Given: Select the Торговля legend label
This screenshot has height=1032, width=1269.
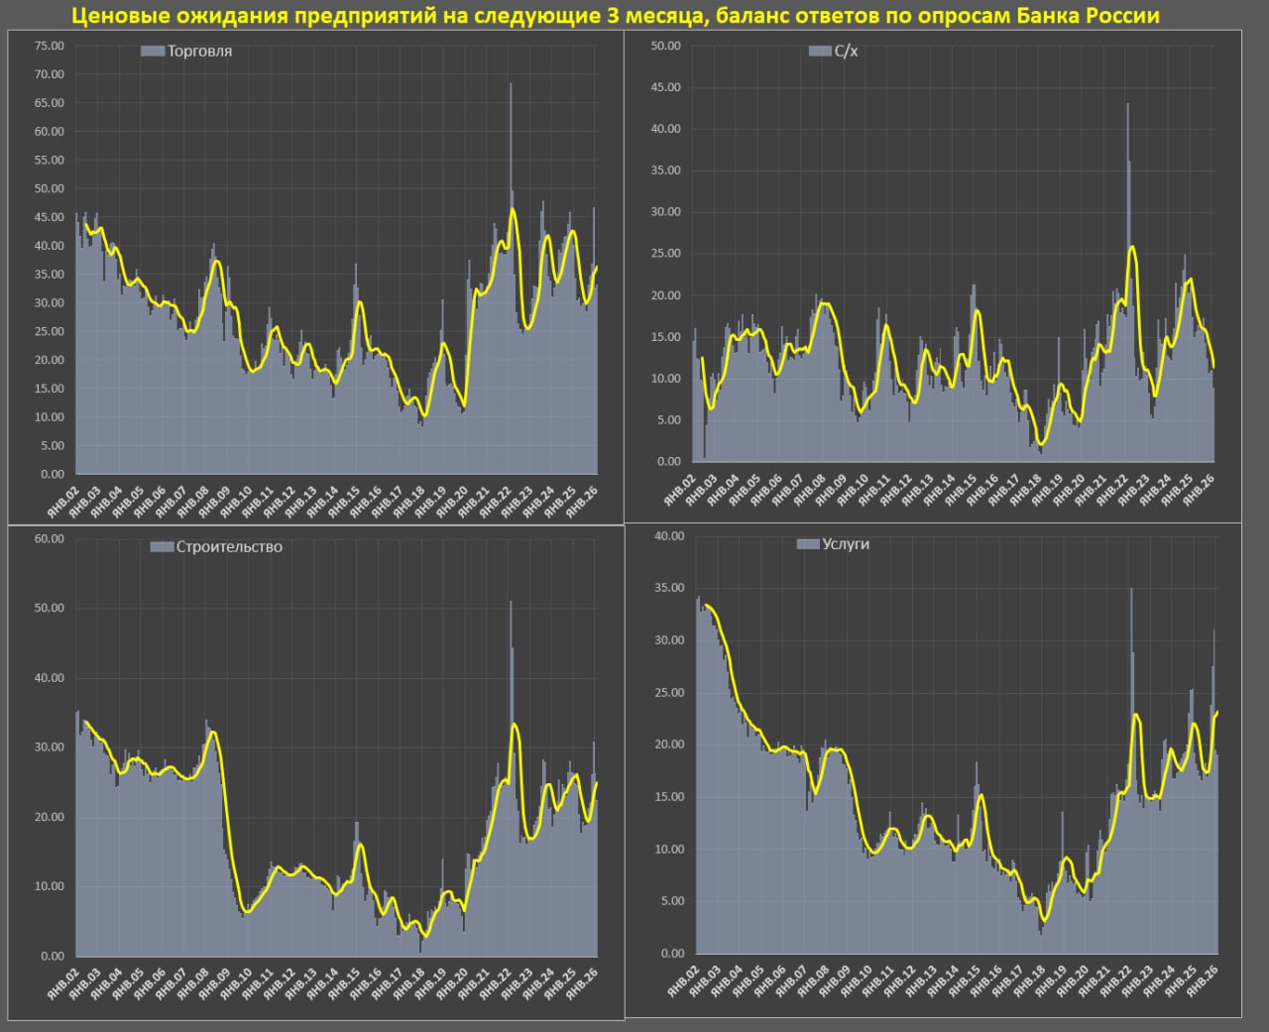Looking at the screenshot, I should 199,52.
